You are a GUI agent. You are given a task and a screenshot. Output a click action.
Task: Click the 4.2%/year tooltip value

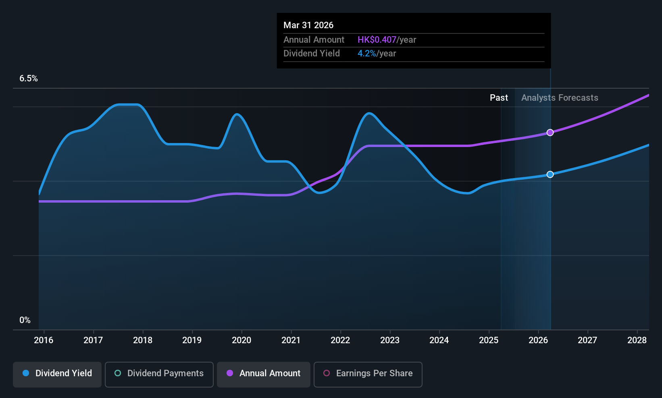[377, 54]
